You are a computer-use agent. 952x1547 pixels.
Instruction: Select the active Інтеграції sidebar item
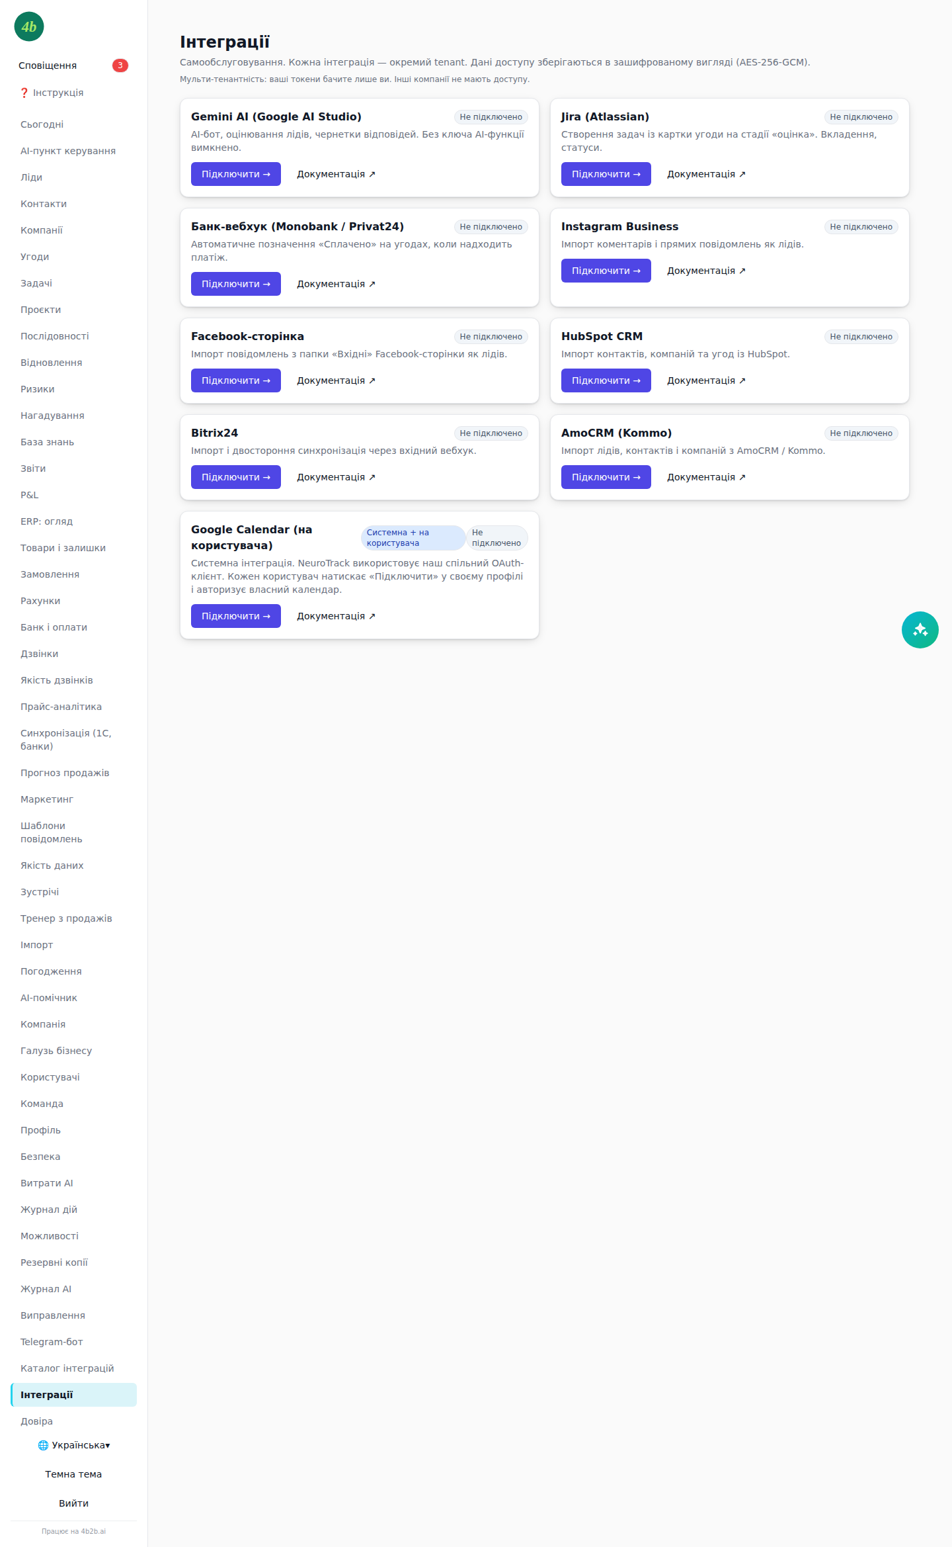[x=73, y=1395]
